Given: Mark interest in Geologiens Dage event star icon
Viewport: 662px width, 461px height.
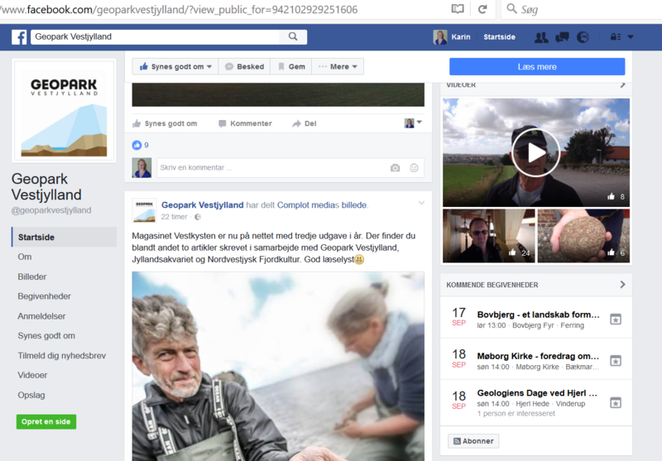Looking at the screenshot, I should pyautogui.click(x=616, y=402).
